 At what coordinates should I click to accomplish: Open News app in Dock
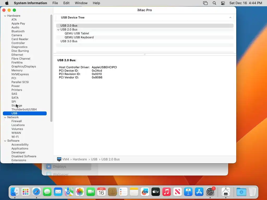[x=177, y=192]
